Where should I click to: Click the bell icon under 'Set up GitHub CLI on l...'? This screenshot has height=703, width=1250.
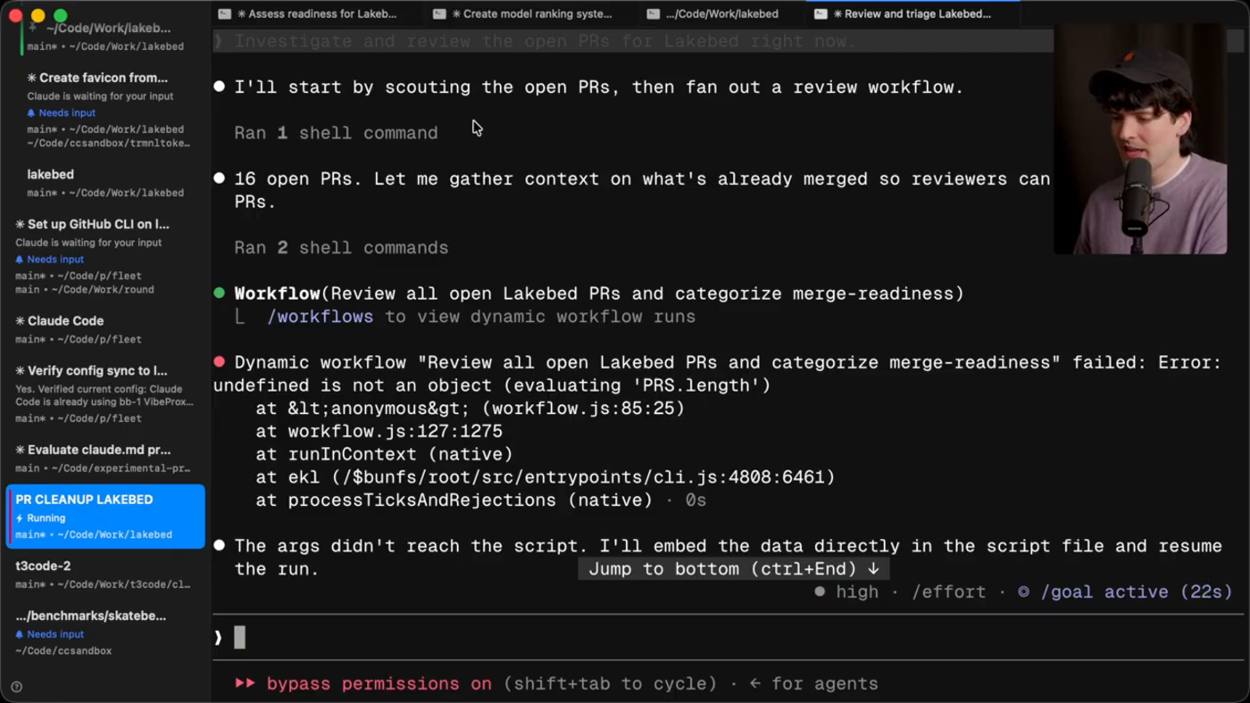[x=20, y=260]
